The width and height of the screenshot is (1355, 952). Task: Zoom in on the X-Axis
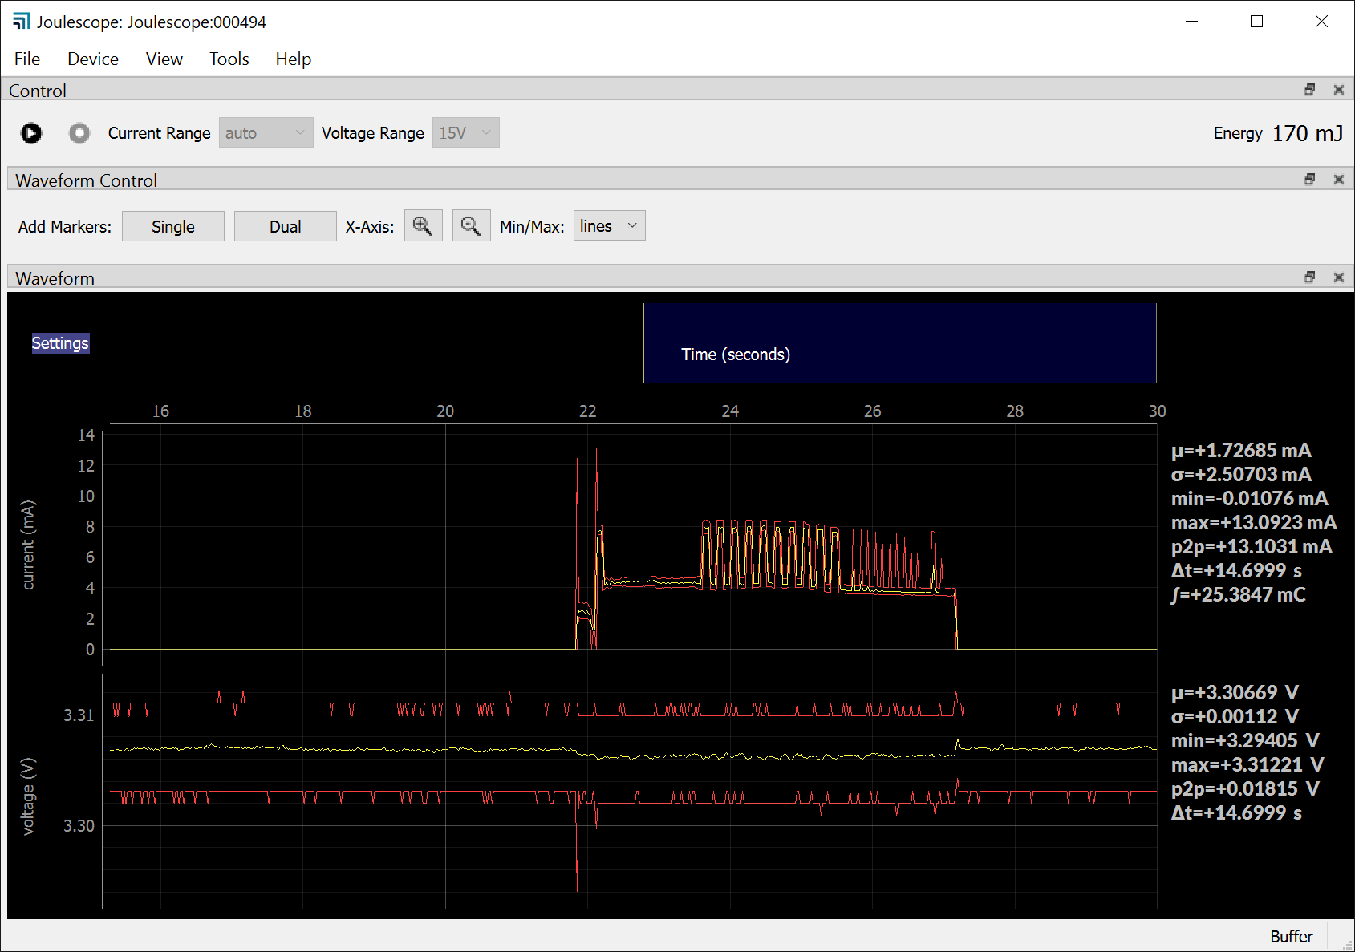pyautogui.click(x=423, y=225)
